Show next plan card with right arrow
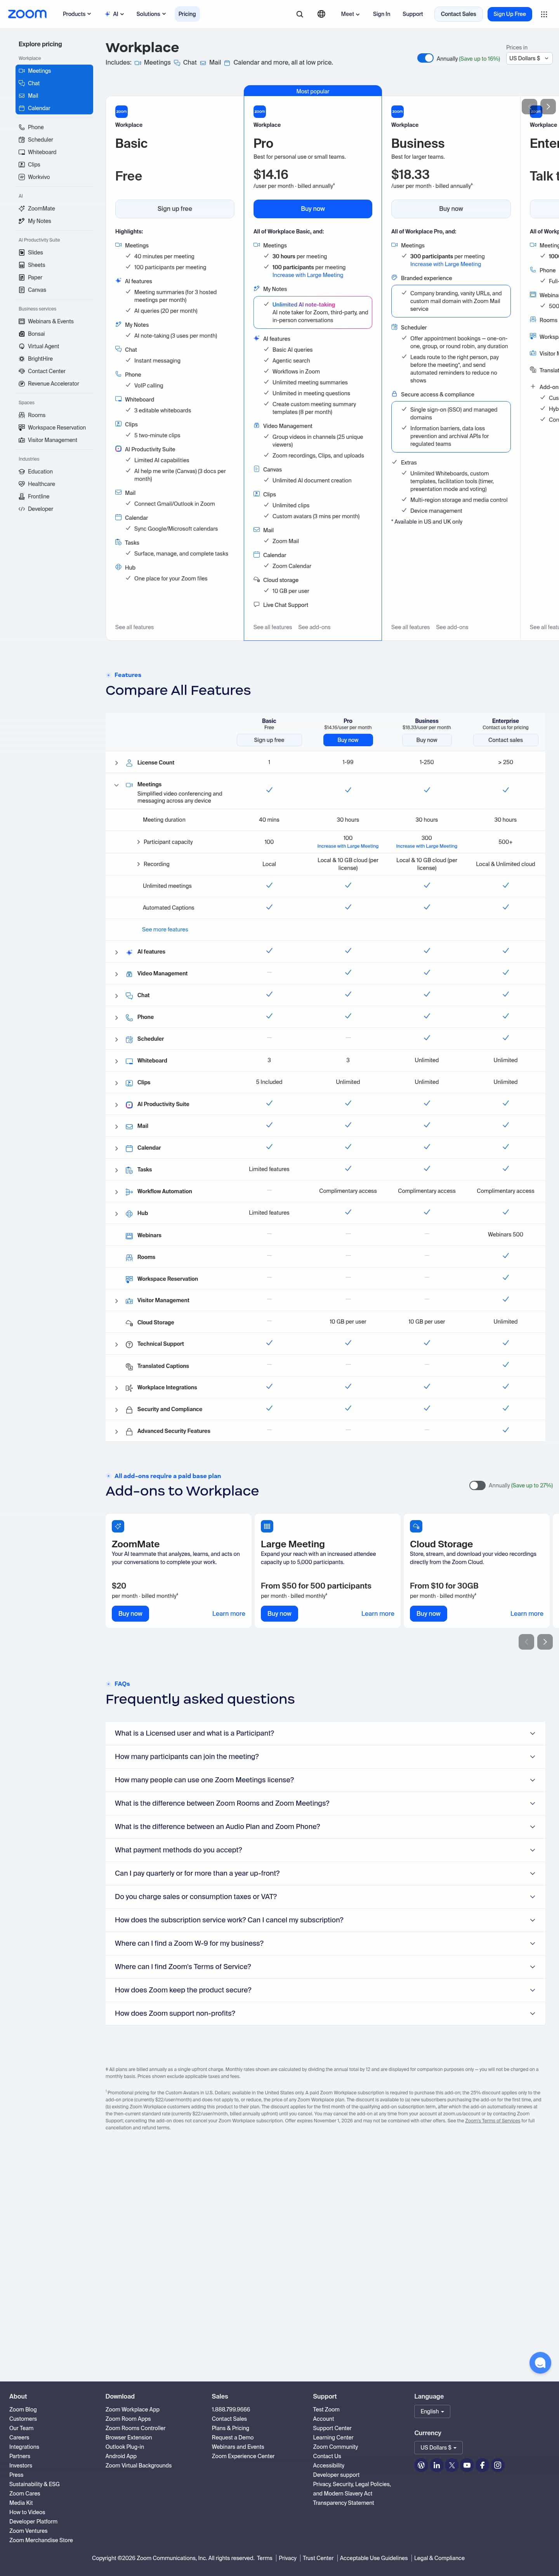559x2576 pixels. [x=548, y=106]
